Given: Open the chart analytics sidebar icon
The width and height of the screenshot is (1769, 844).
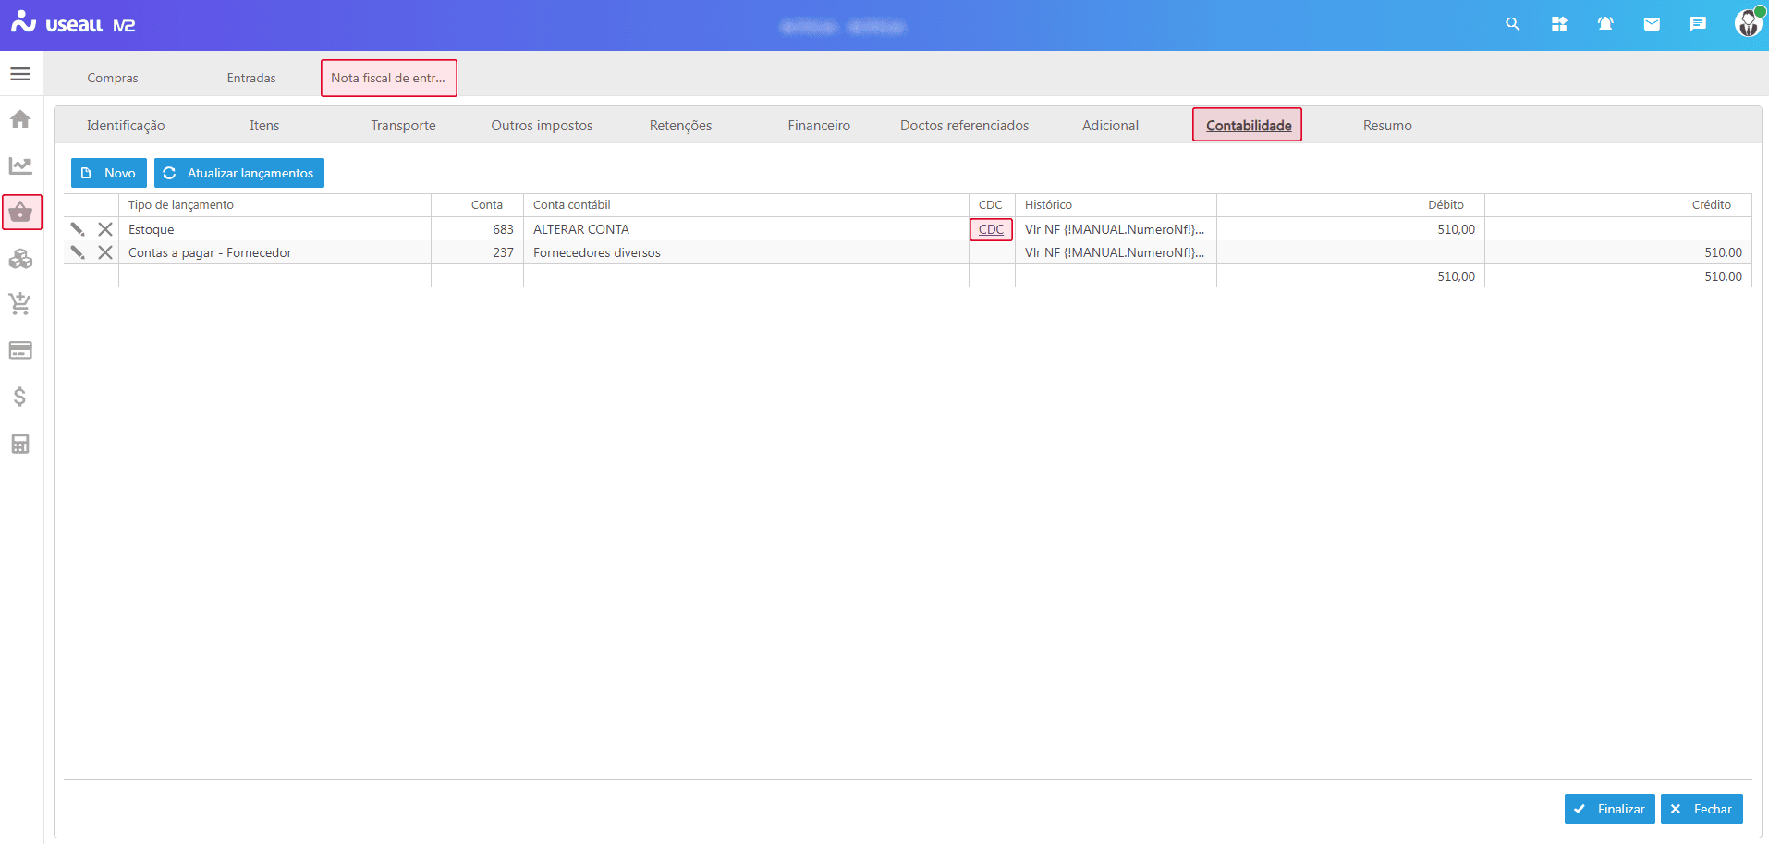Looking at the screenshot, I should [x=20, y=165].
